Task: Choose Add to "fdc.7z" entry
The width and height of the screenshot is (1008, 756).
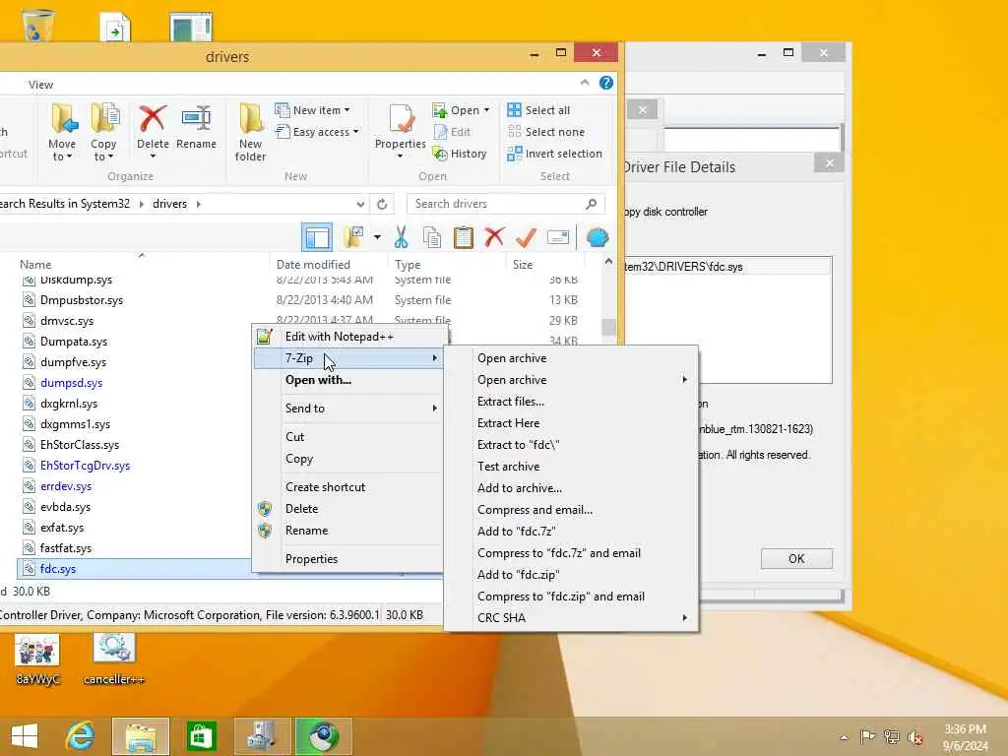Action: point(571,532)
